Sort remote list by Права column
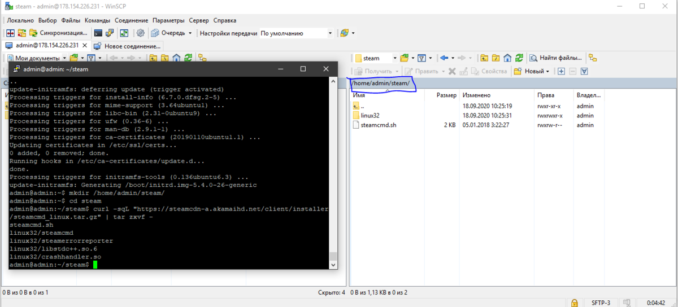Screen dimensions: 678x307 tap(554, 95)
